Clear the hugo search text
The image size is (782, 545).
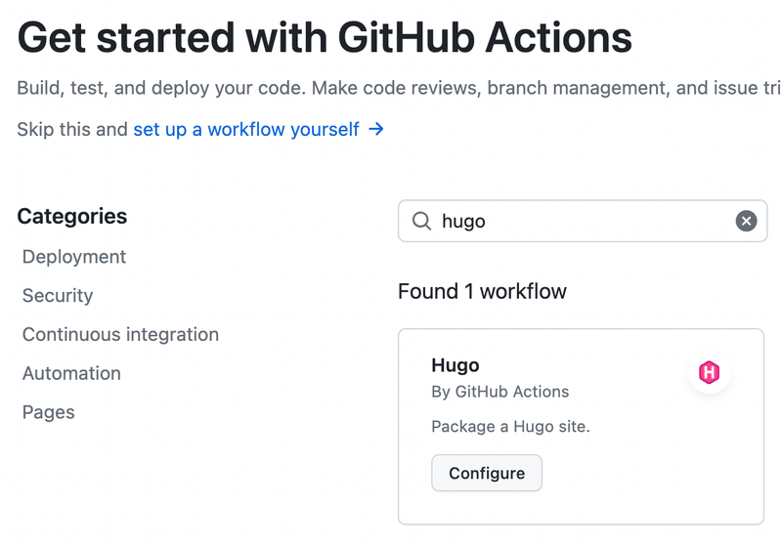(746, 222)
